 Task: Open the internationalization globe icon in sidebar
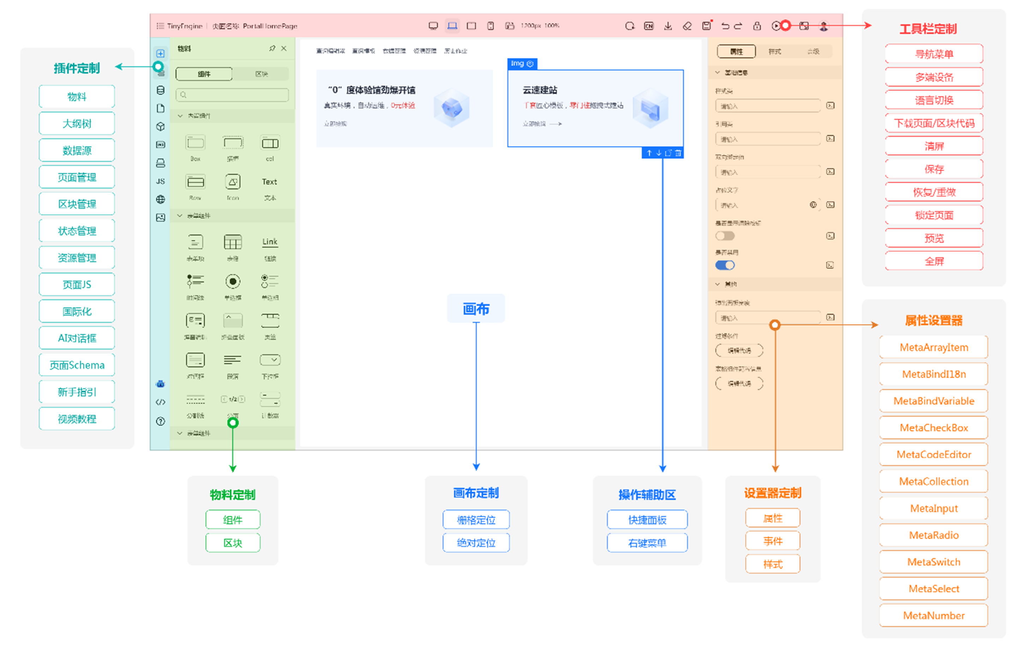(x=160, y=199)
